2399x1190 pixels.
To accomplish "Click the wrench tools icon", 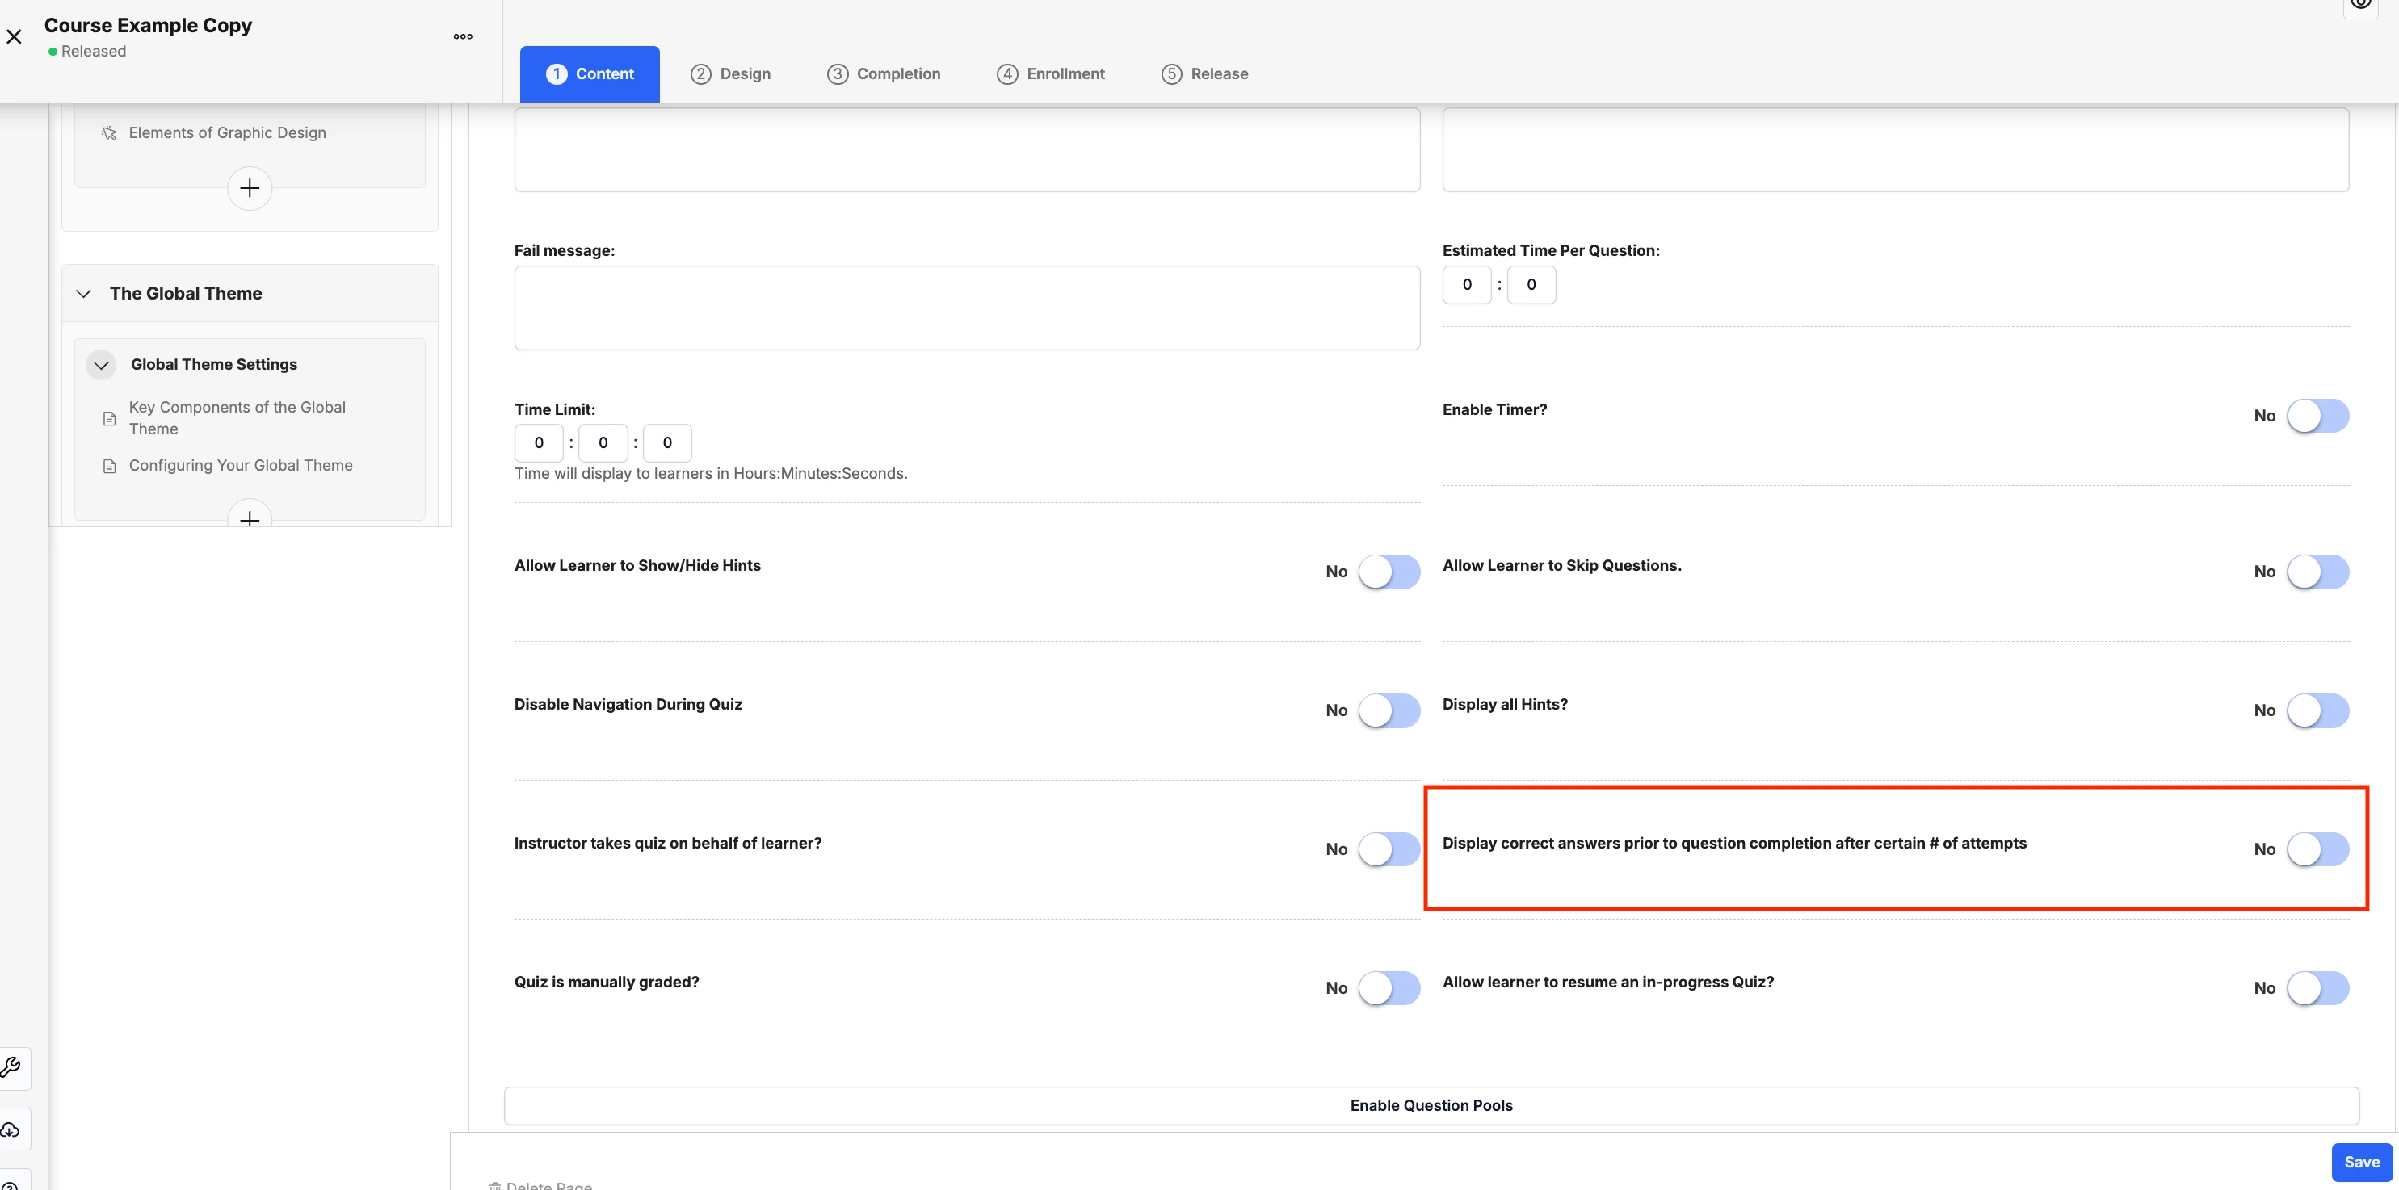I will 11,1067.
